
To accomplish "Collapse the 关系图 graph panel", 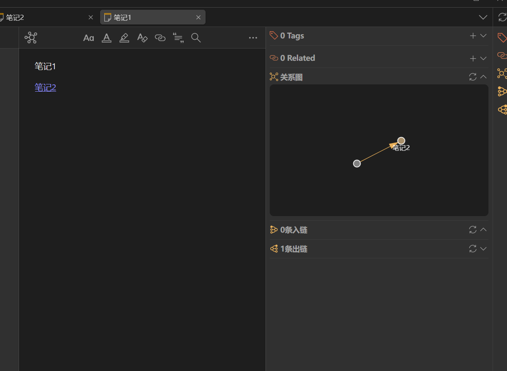I will 484,77.
